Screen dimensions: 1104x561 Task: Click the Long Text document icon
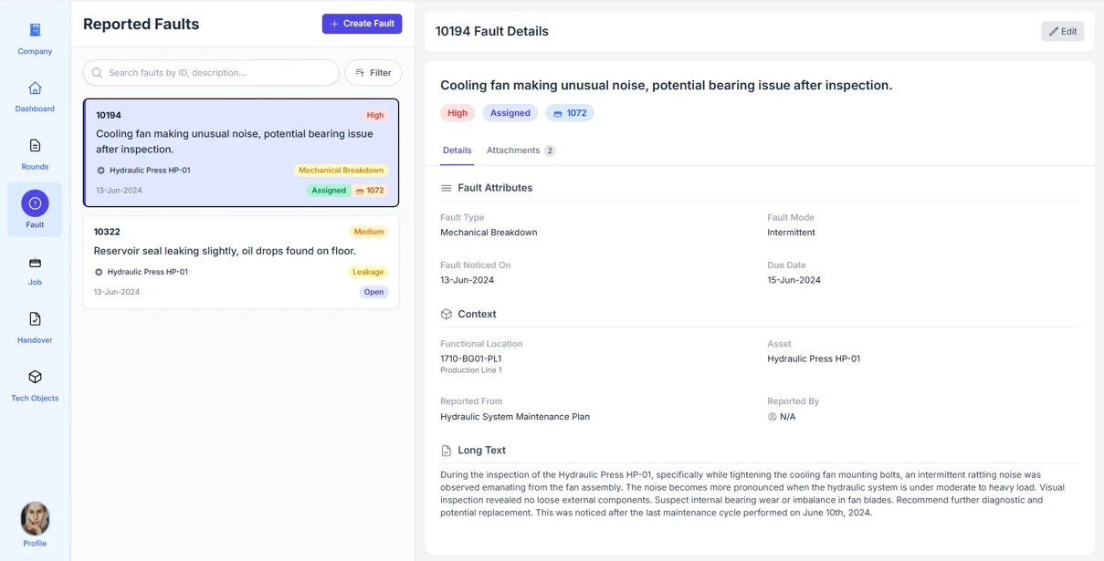pyautogui.click(x=447, y=451)
